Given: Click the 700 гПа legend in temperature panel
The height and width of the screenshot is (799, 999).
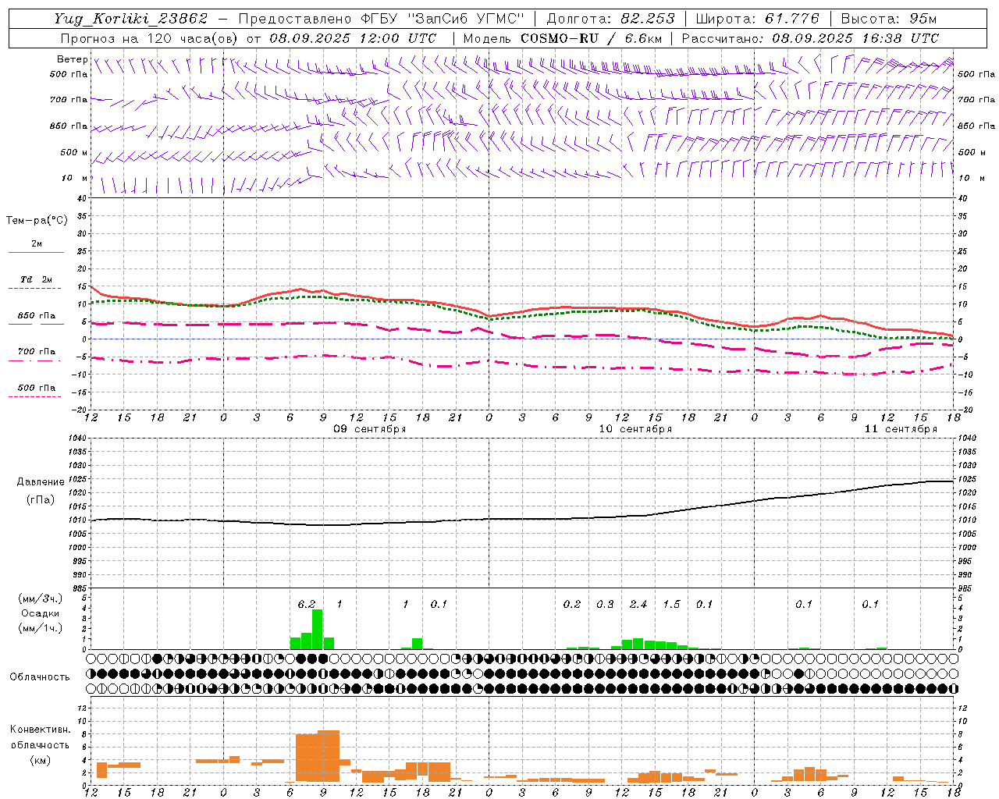Looking at the screenshot, I should (37, 352).
